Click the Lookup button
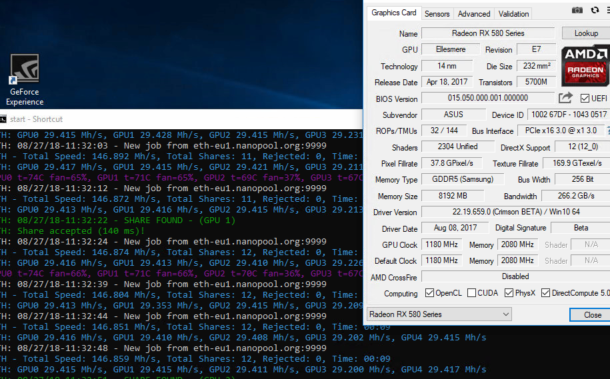The height and width of the screenshot is (379, 610). click(586, 33)
